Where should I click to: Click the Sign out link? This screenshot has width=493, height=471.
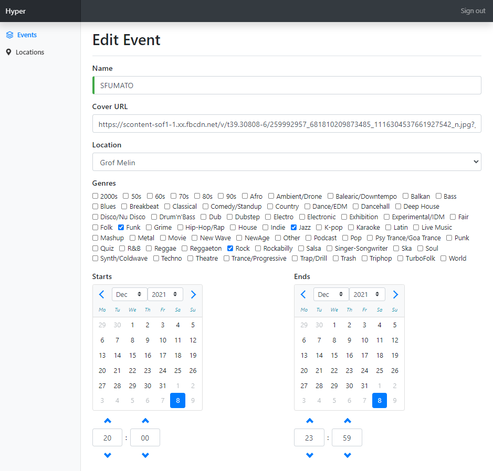pyautogui.click(x=473, y=11)
